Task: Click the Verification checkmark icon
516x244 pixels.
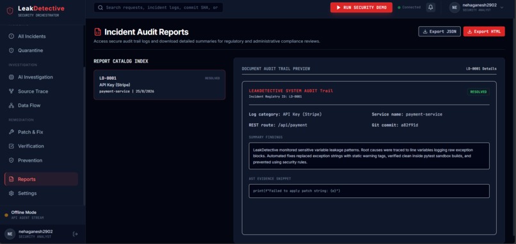Action: pos(11,146)
